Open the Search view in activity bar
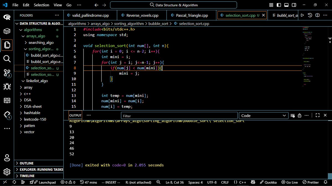 (x=7, y=59)
